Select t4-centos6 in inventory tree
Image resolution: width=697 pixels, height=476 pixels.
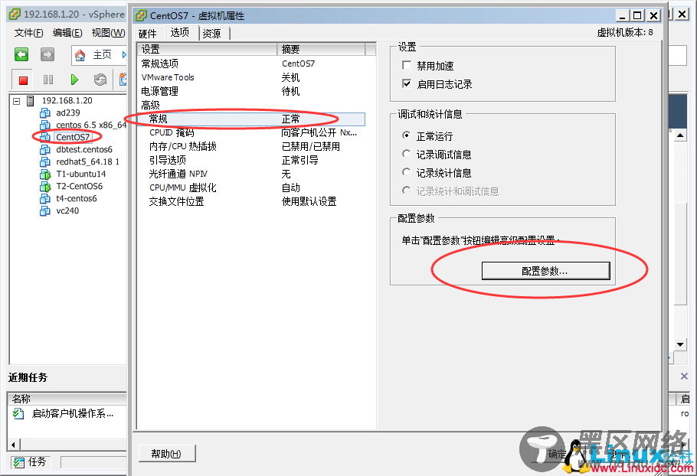[77, 198]
